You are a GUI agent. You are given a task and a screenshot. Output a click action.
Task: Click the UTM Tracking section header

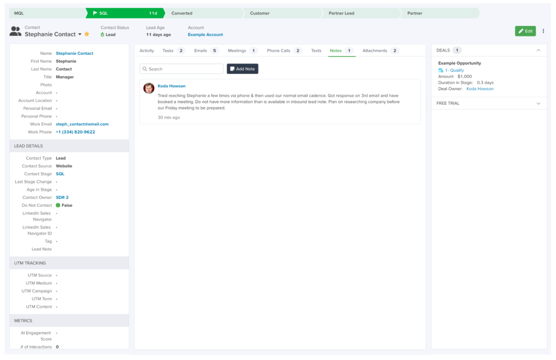tap(69, 263)
